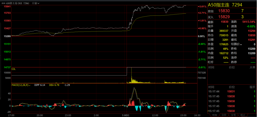
Task: Click the 15289 baseline price label
Action: coord(7,36)
